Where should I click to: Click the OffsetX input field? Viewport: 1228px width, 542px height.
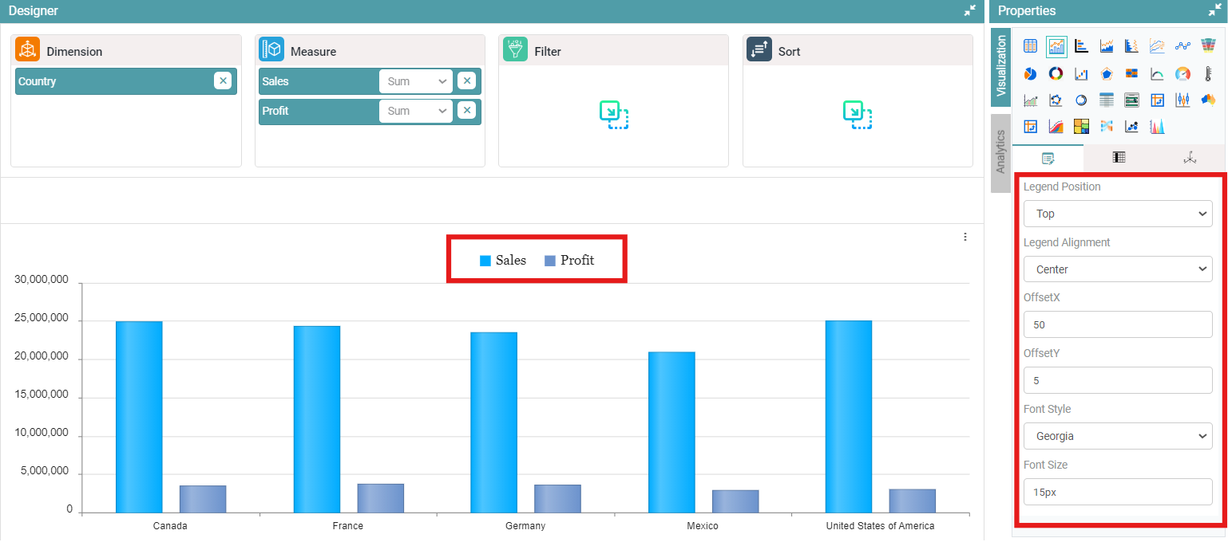(x=1117, y=324)
